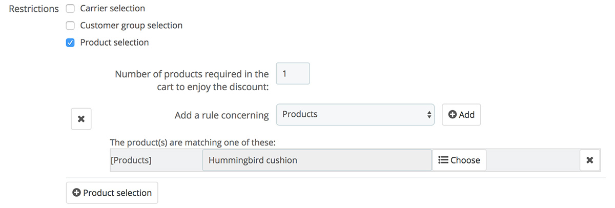615x208 pixels.
Task: Click the "Carrier selection" label text
Action: click(113, 9)
